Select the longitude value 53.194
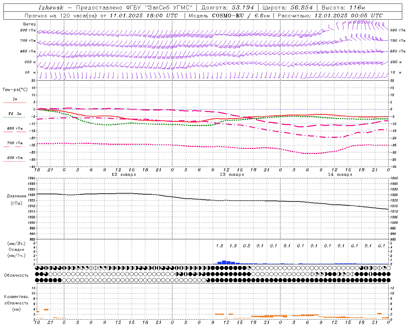407x325 pixels. 243,8
